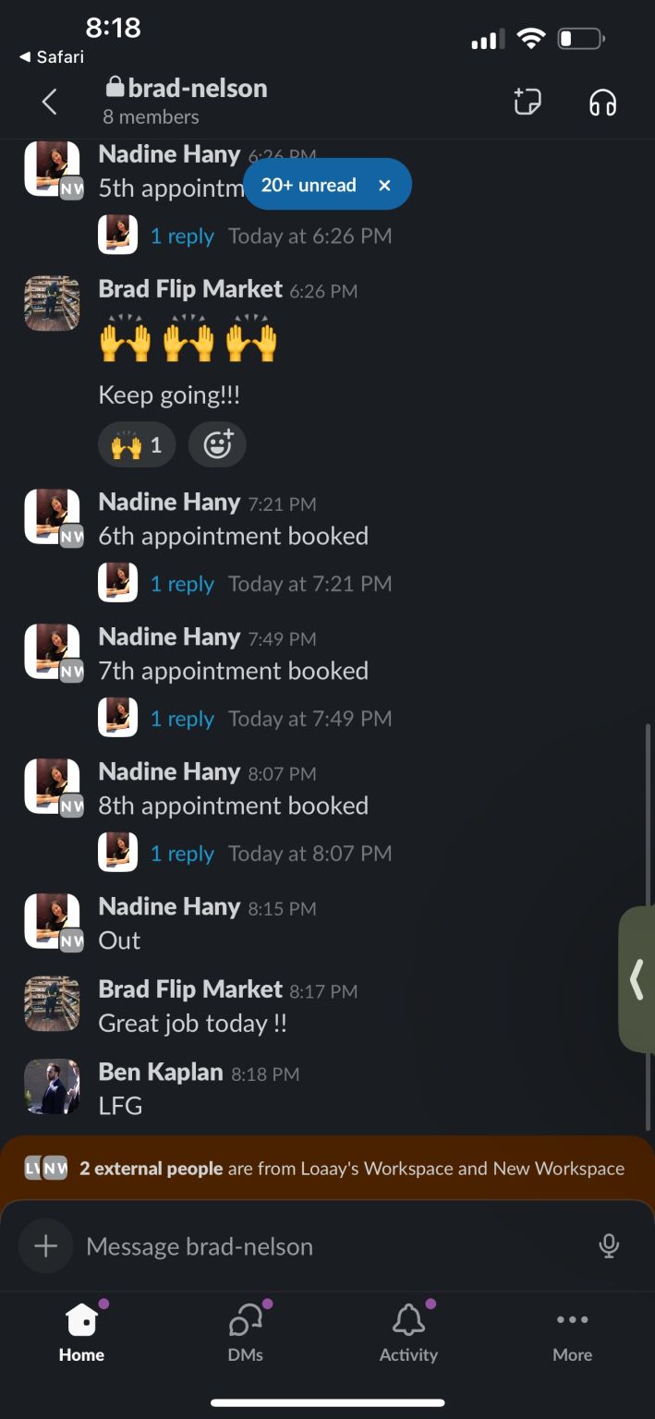Tap the microphone icon to record audio
Screen dimensions: 655x1419
[609, 1246]
